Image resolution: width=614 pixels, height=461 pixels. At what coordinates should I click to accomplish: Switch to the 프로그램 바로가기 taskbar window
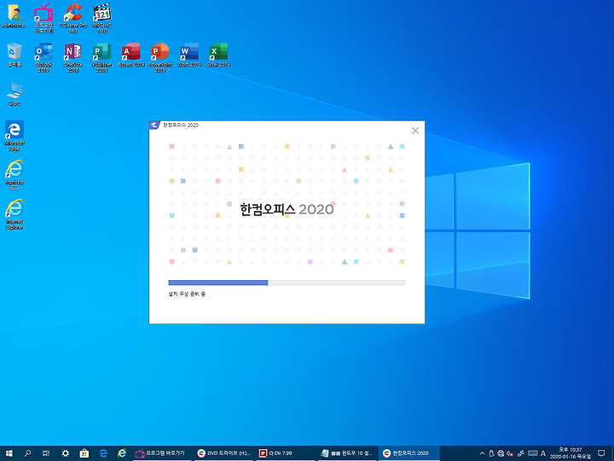pyautogui.click(x=161, y=453)
